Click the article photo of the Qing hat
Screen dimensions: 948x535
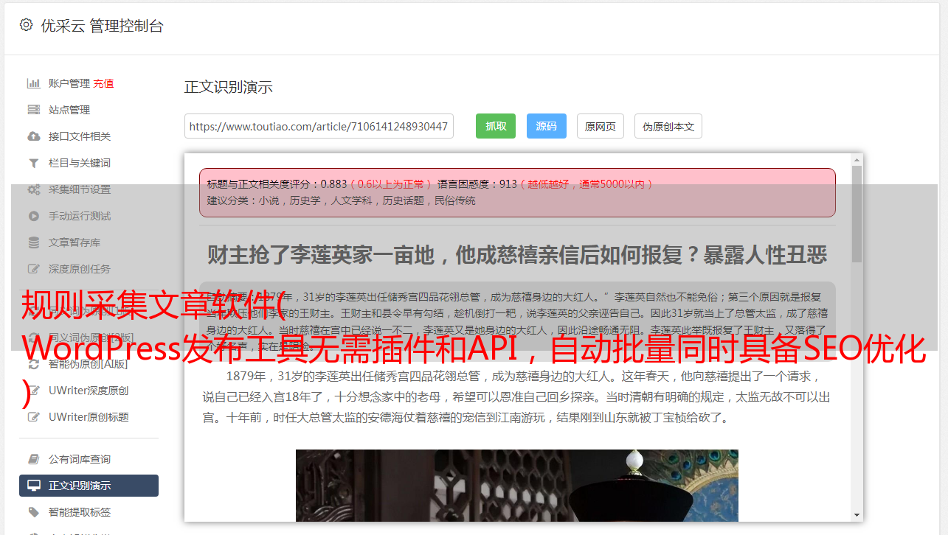pyautogui.click(x=517, y=486)
